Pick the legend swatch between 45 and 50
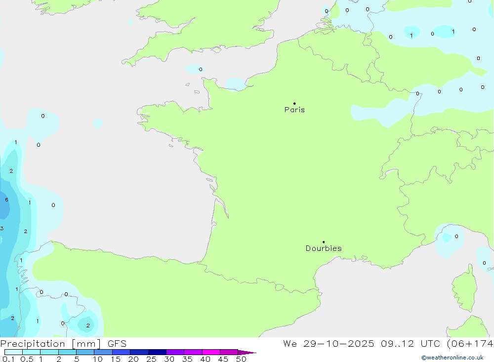This screenshot has height=362, width=494. click(229, 352)
